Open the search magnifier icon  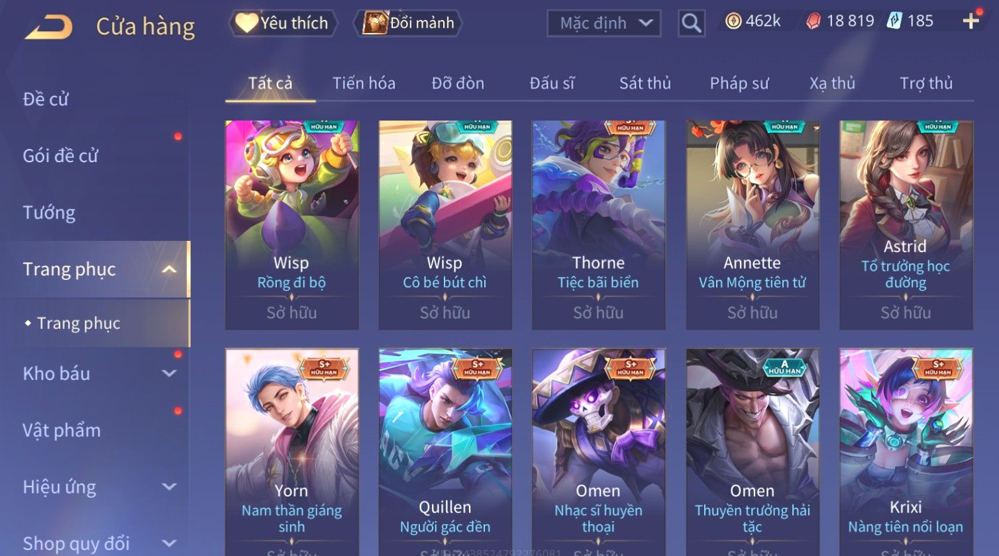coord(691,23)
